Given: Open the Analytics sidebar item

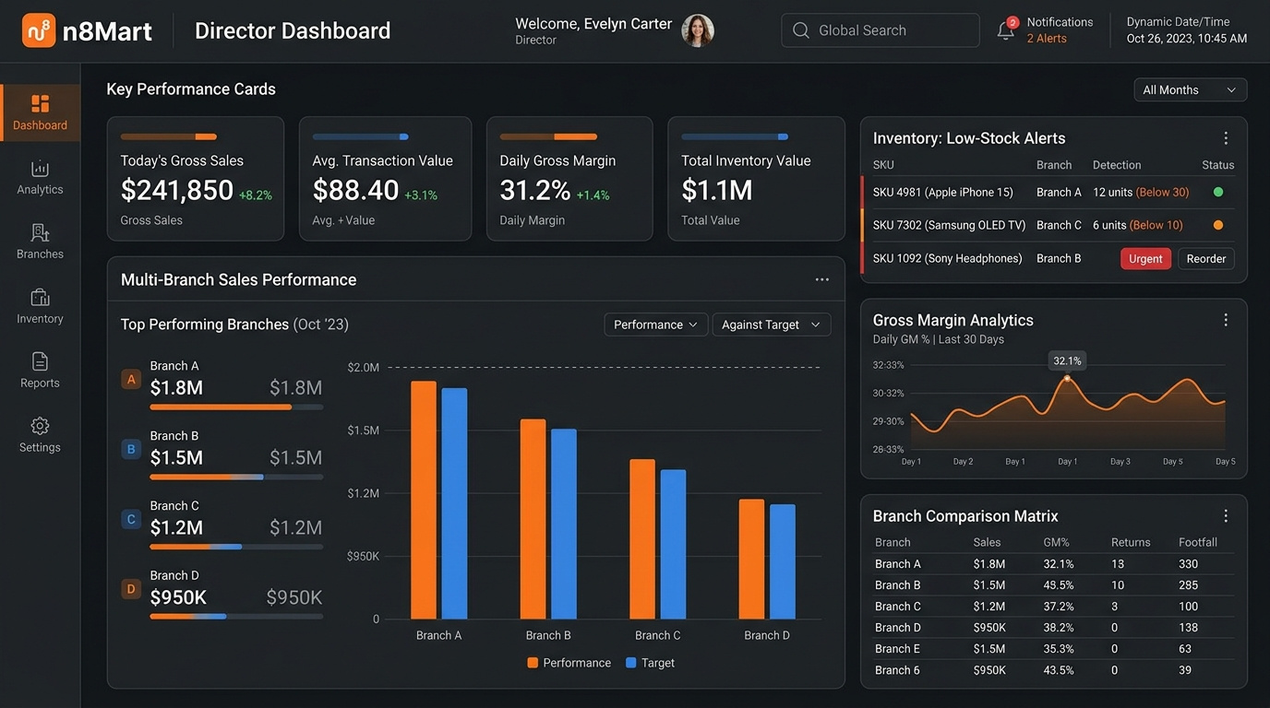Looking at the screenshot, I should 40,177.
